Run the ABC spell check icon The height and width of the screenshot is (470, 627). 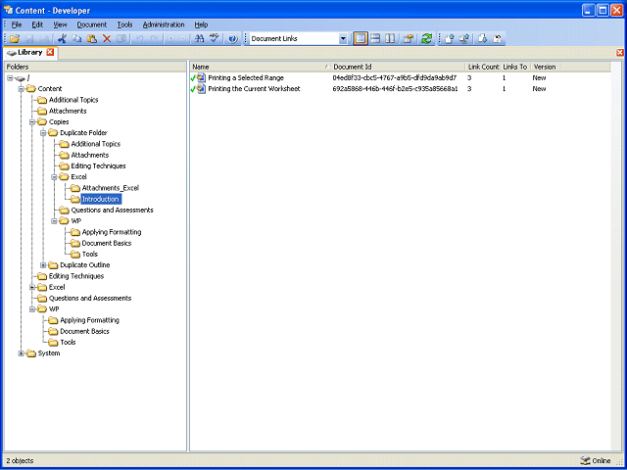pyautogui.click(x=215, y=39)
